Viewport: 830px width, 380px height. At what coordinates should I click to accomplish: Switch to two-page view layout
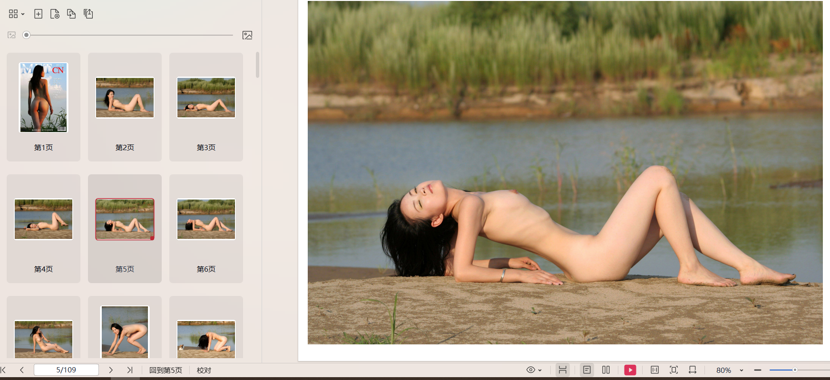606,370
